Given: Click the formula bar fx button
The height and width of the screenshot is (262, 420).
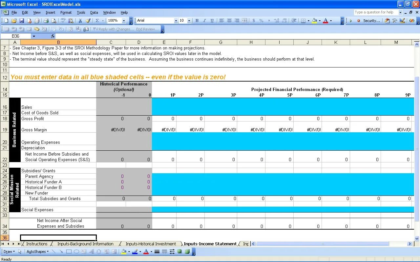Looking at the screenshot, I should tap(53, 36).
